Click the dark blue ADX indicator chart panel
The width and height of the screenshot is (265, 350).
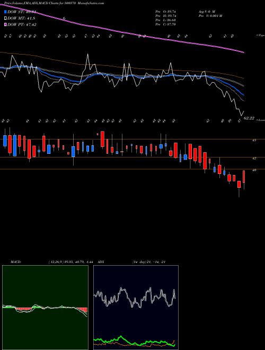coord(136,308)
